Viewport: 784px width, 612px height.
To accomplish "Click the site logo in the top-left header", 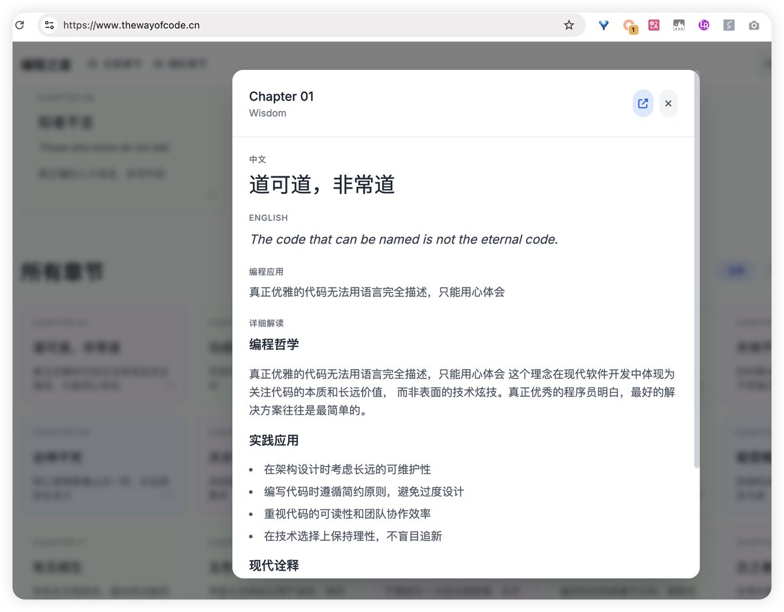I will 46,64.
